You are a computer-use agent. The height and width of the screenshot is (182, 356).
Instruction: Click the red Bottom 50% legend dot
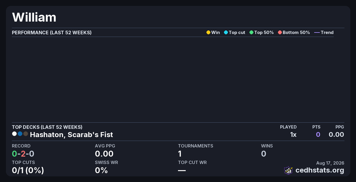pos(280,32)
